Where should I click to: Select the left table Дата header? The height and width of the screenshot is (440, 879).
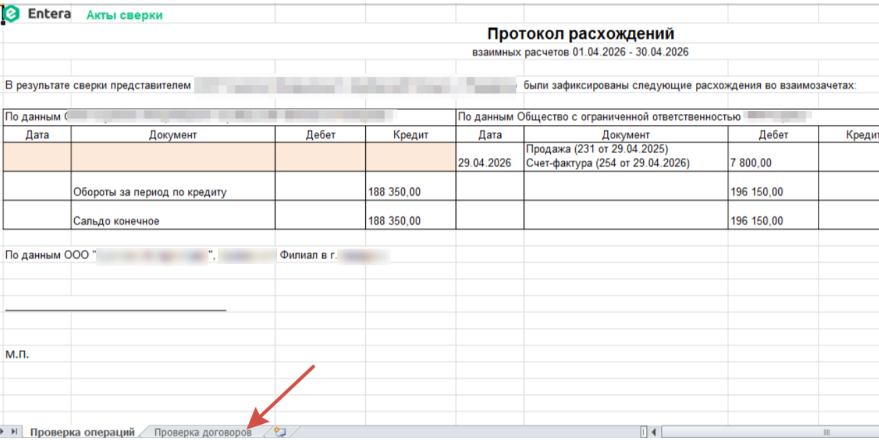point(37,134)
